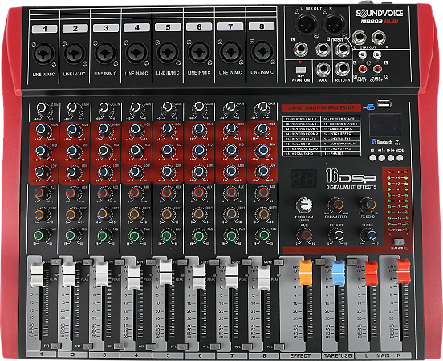The image size is (443, 361).
Task: Click the PROGRAM selector knob
Action: [304, 205]
